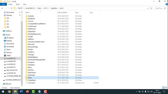The height and width of the screenshot is (94, 168).
Task: Select the JetBrains folder
Action: pyautogui.click(x=31, y=39)
